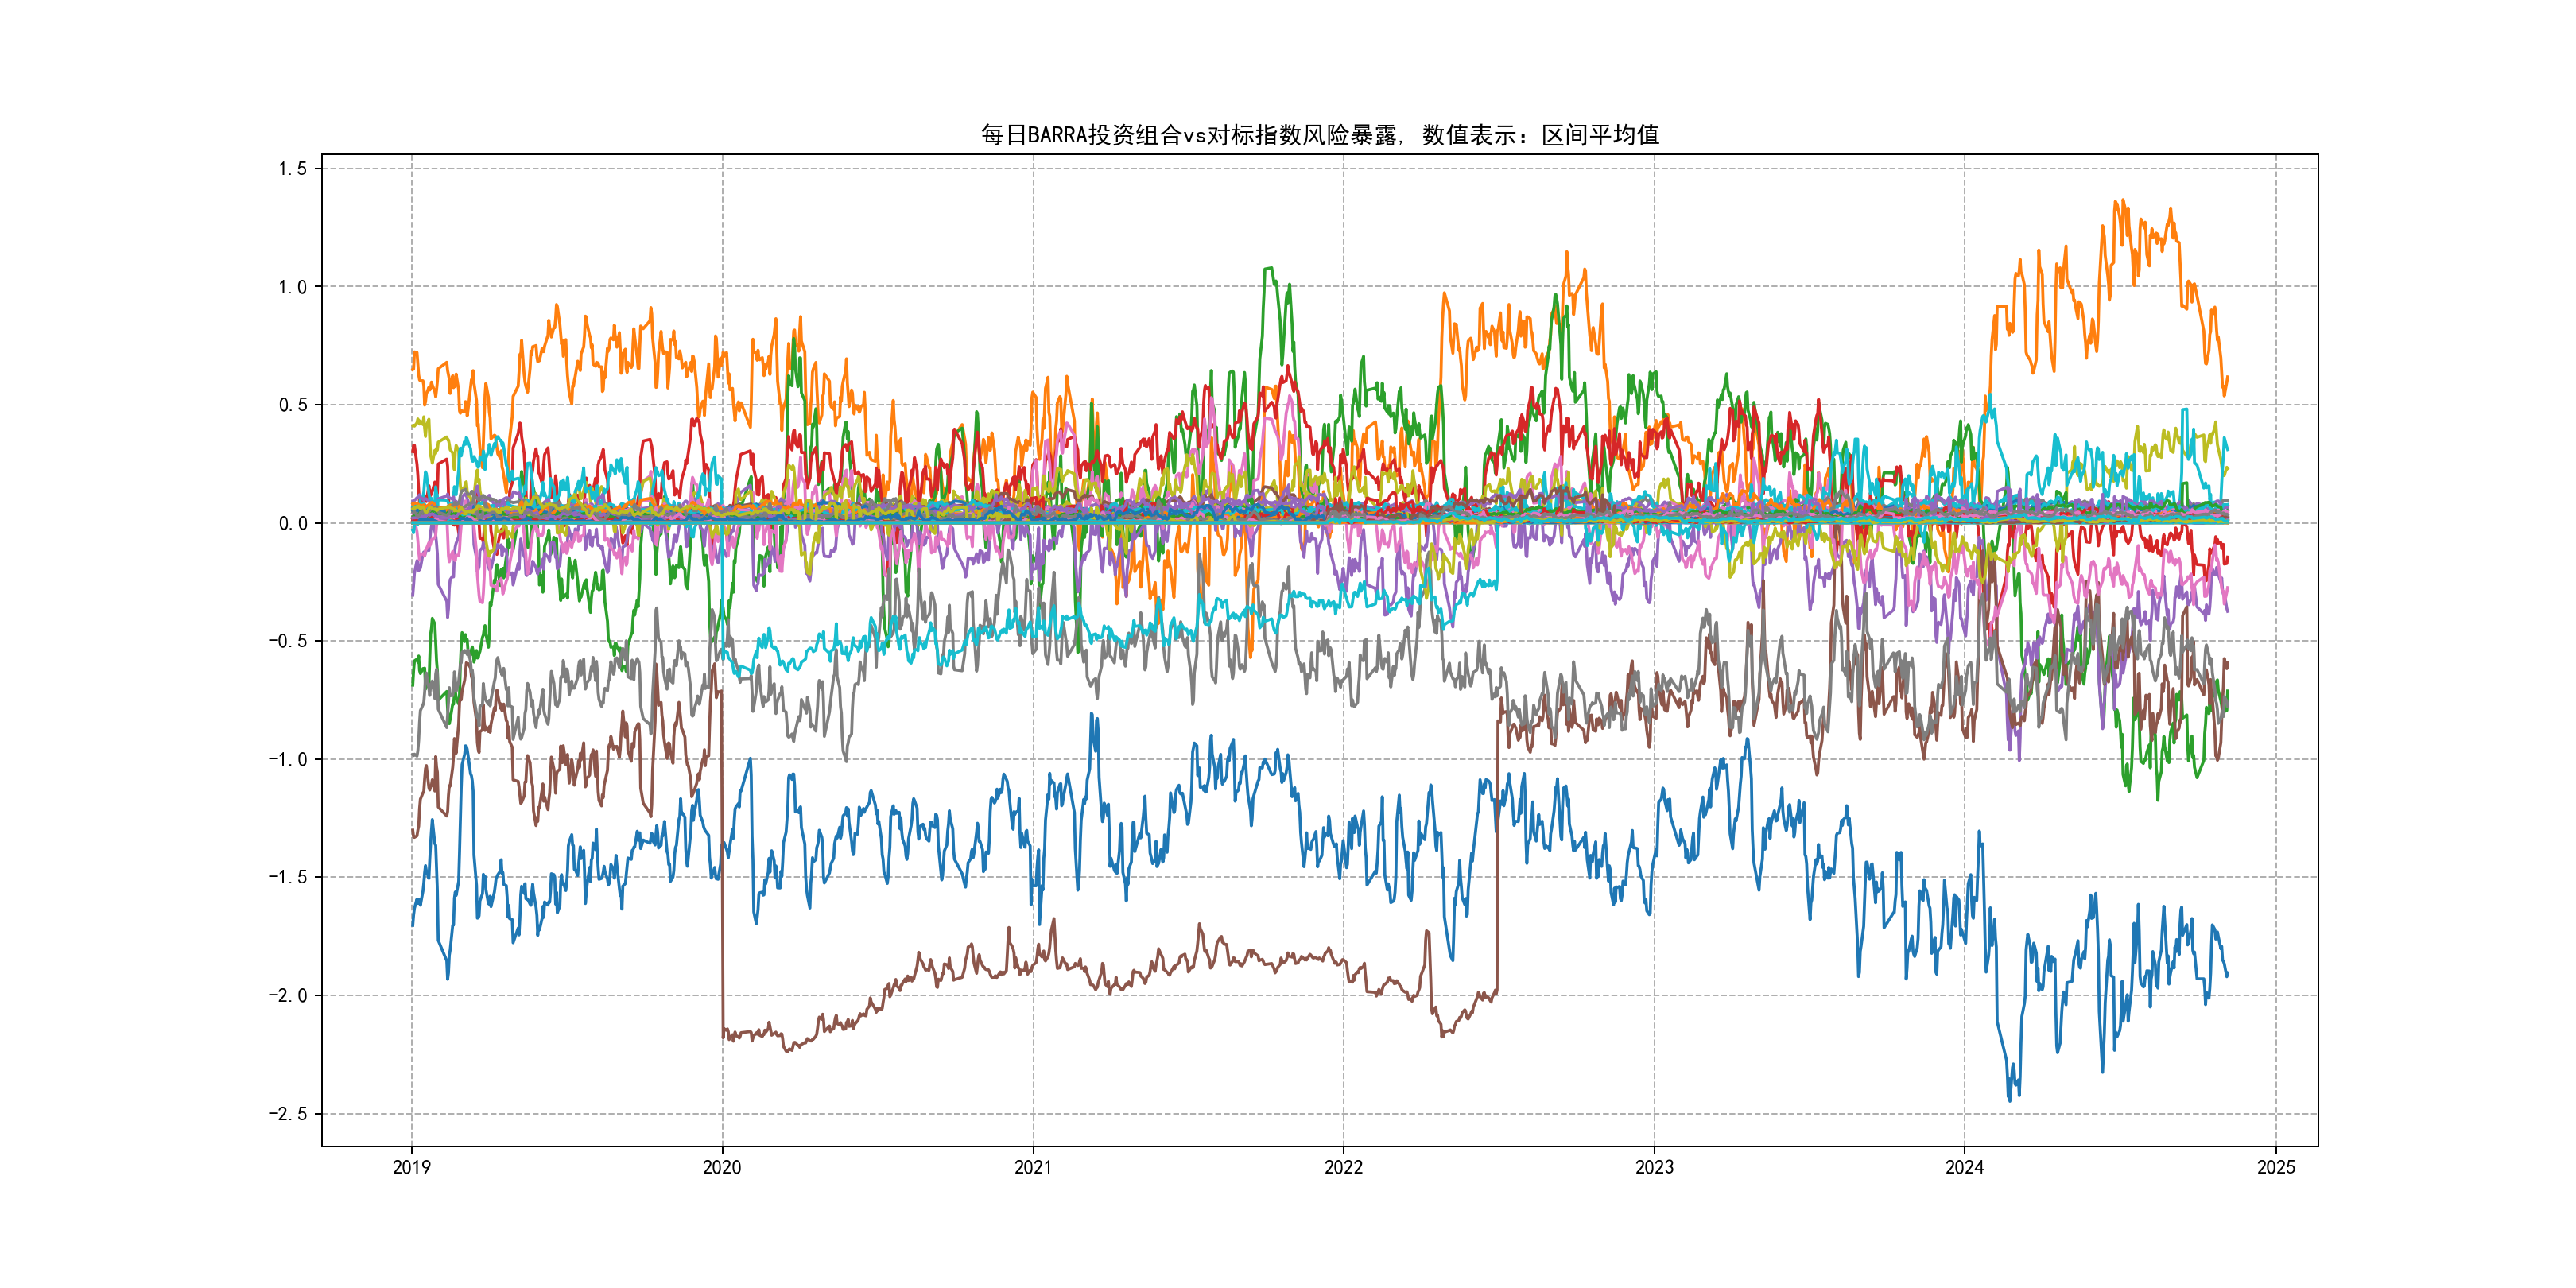Click the -1.5 y-axis tick label

click(287, 877)
